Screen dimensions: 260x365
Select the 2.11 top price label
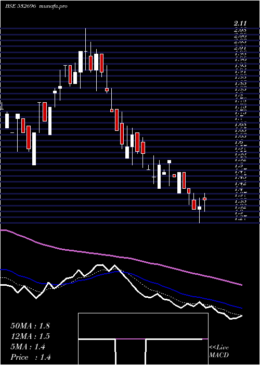[240, 23]
